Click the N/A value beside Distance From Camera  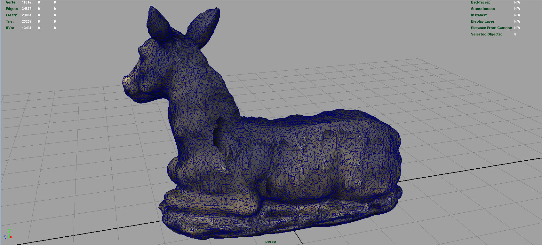pos(517,28)
